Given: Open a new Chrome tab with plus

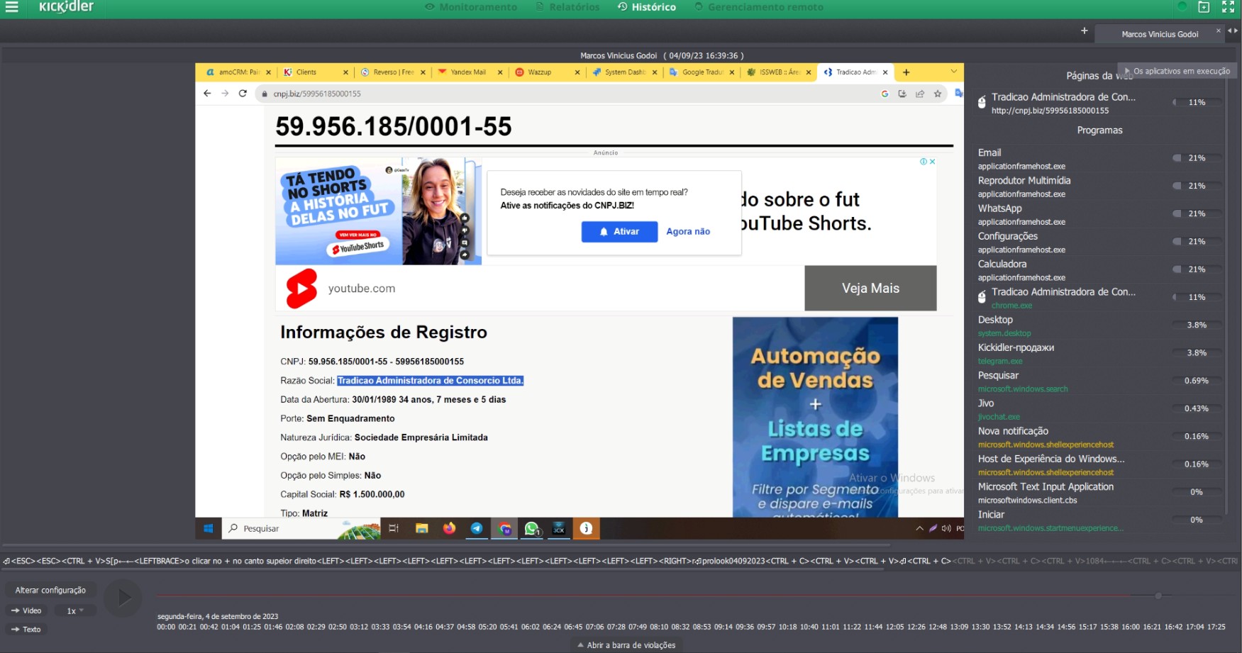Looking at the screenshot, I should pyautogui.click(x=906, y=72).
